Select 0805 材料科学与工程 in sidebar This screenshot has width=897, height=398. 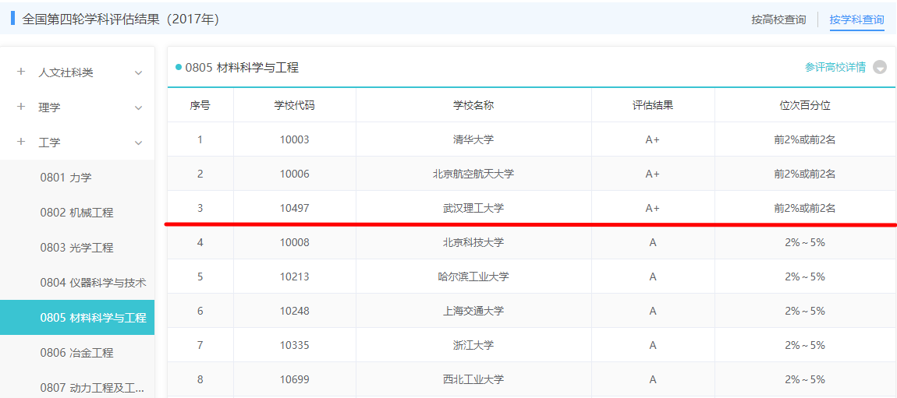click(x=77, y=318)
